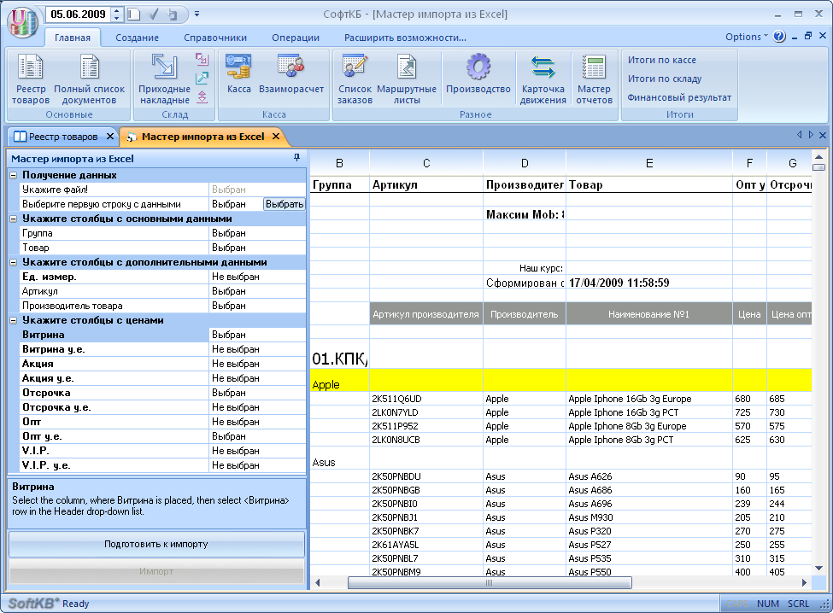The height and width of the screenshot is (613, 833).
Task: Click the Выбрать button
Action: coord(285,204)
